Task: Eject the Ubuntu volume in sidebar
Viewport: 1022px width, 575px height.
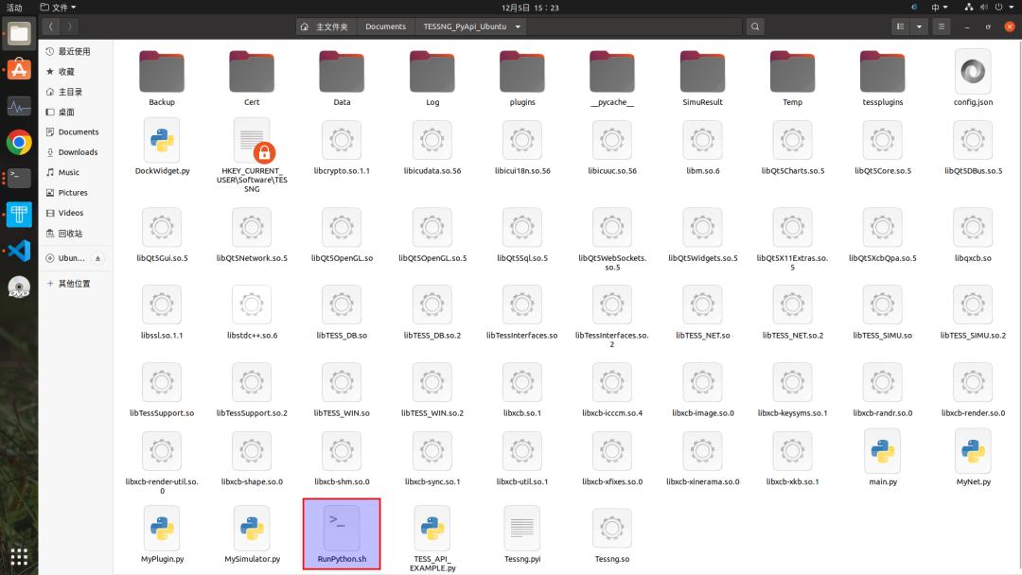Action: tap(98, 258)
